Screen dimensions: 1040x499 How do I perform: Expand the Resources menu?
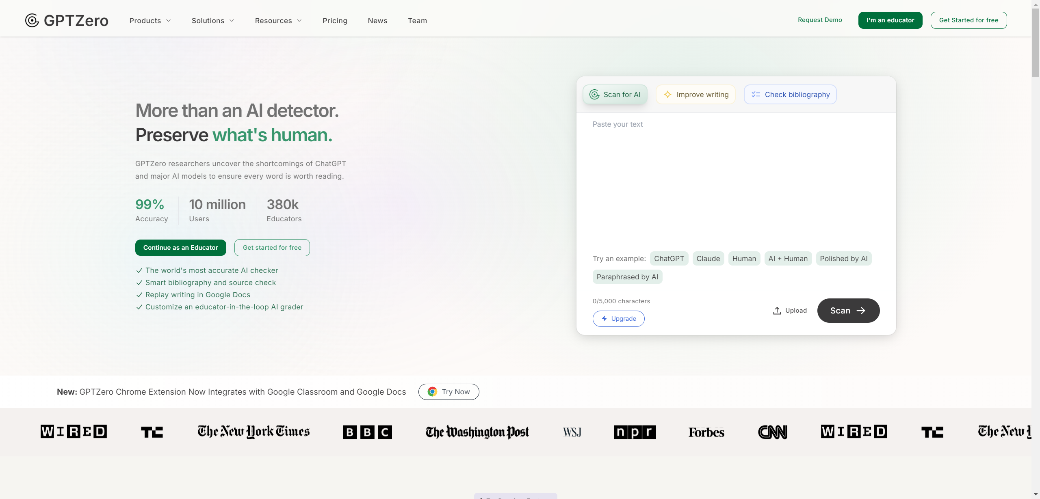point(278,21)
